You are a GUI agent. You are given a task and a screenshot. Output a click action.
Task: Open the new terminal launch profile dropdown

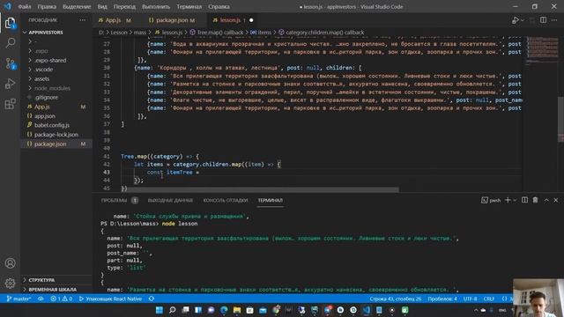515,200
